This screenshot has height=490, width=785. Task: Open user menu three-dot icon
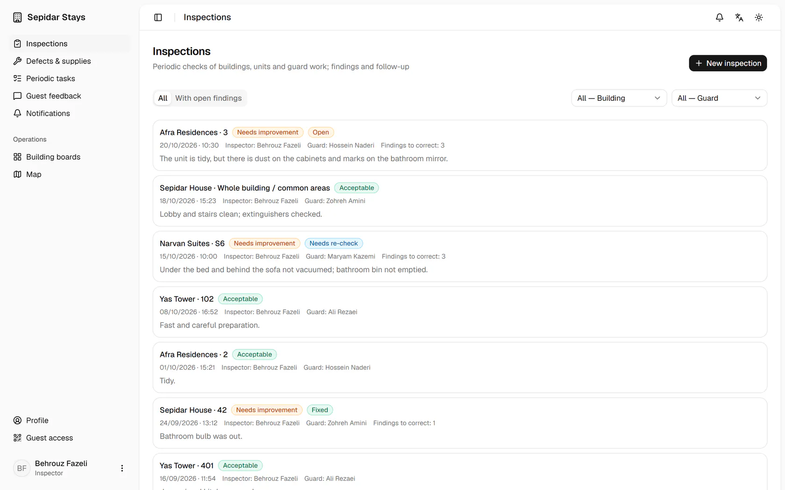click(122, 468)
